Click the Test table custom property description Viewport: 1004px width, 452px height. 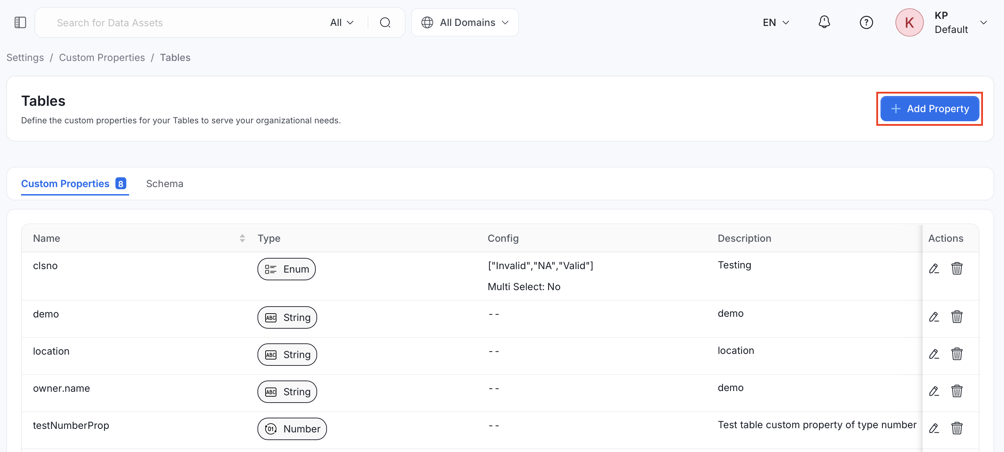pos(817,425)
